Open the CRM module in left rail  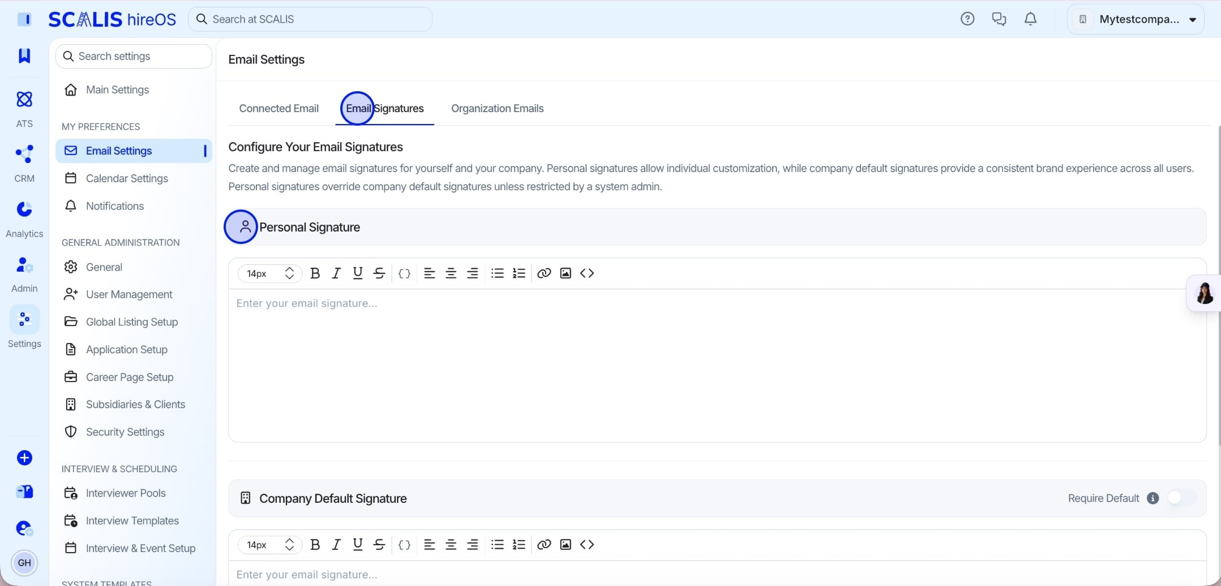pyautogui.click(x=24, y=164)
